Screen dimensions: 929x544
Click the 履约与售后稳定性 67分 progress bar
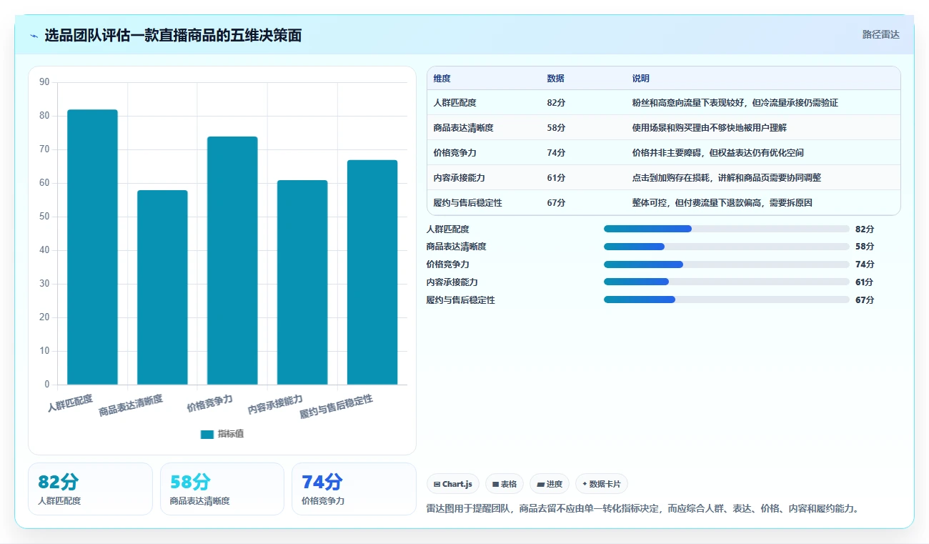tap(726, 300)
